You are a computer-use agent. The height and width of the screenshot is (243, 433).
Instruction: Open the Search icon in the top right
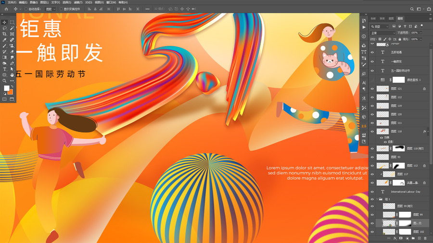tap(412, 9)
